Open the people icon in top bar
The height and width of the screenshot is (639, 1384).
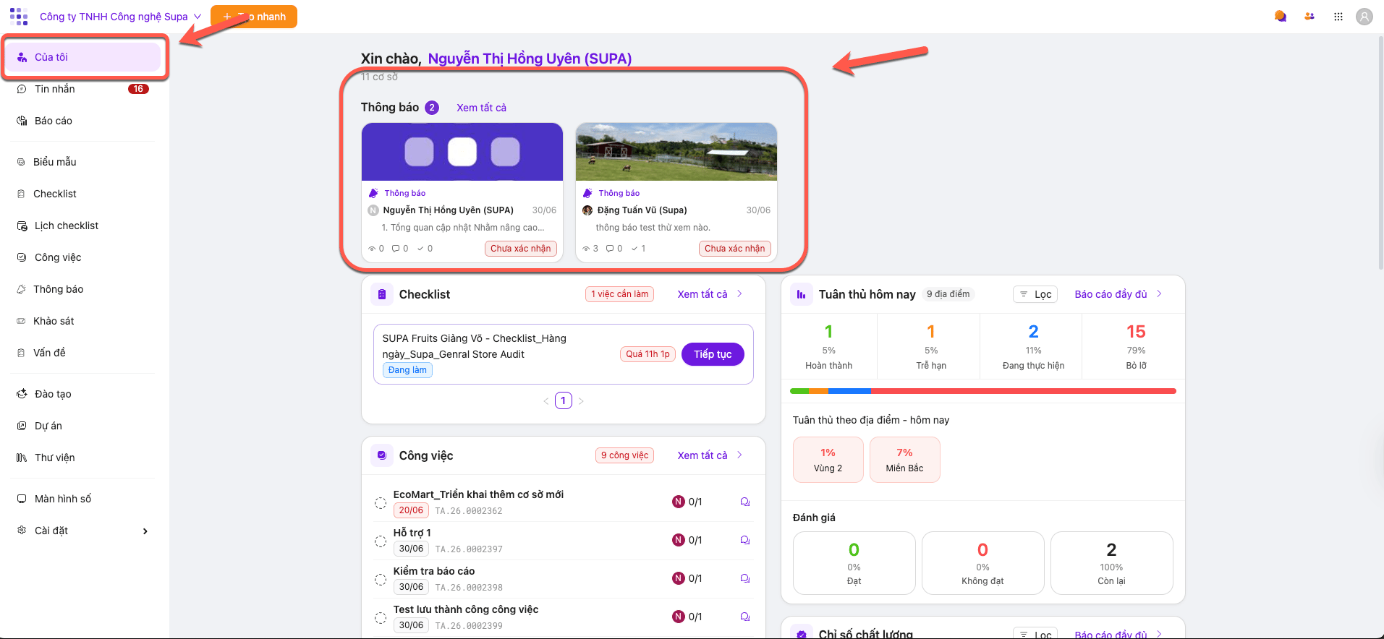(1309, 17)
